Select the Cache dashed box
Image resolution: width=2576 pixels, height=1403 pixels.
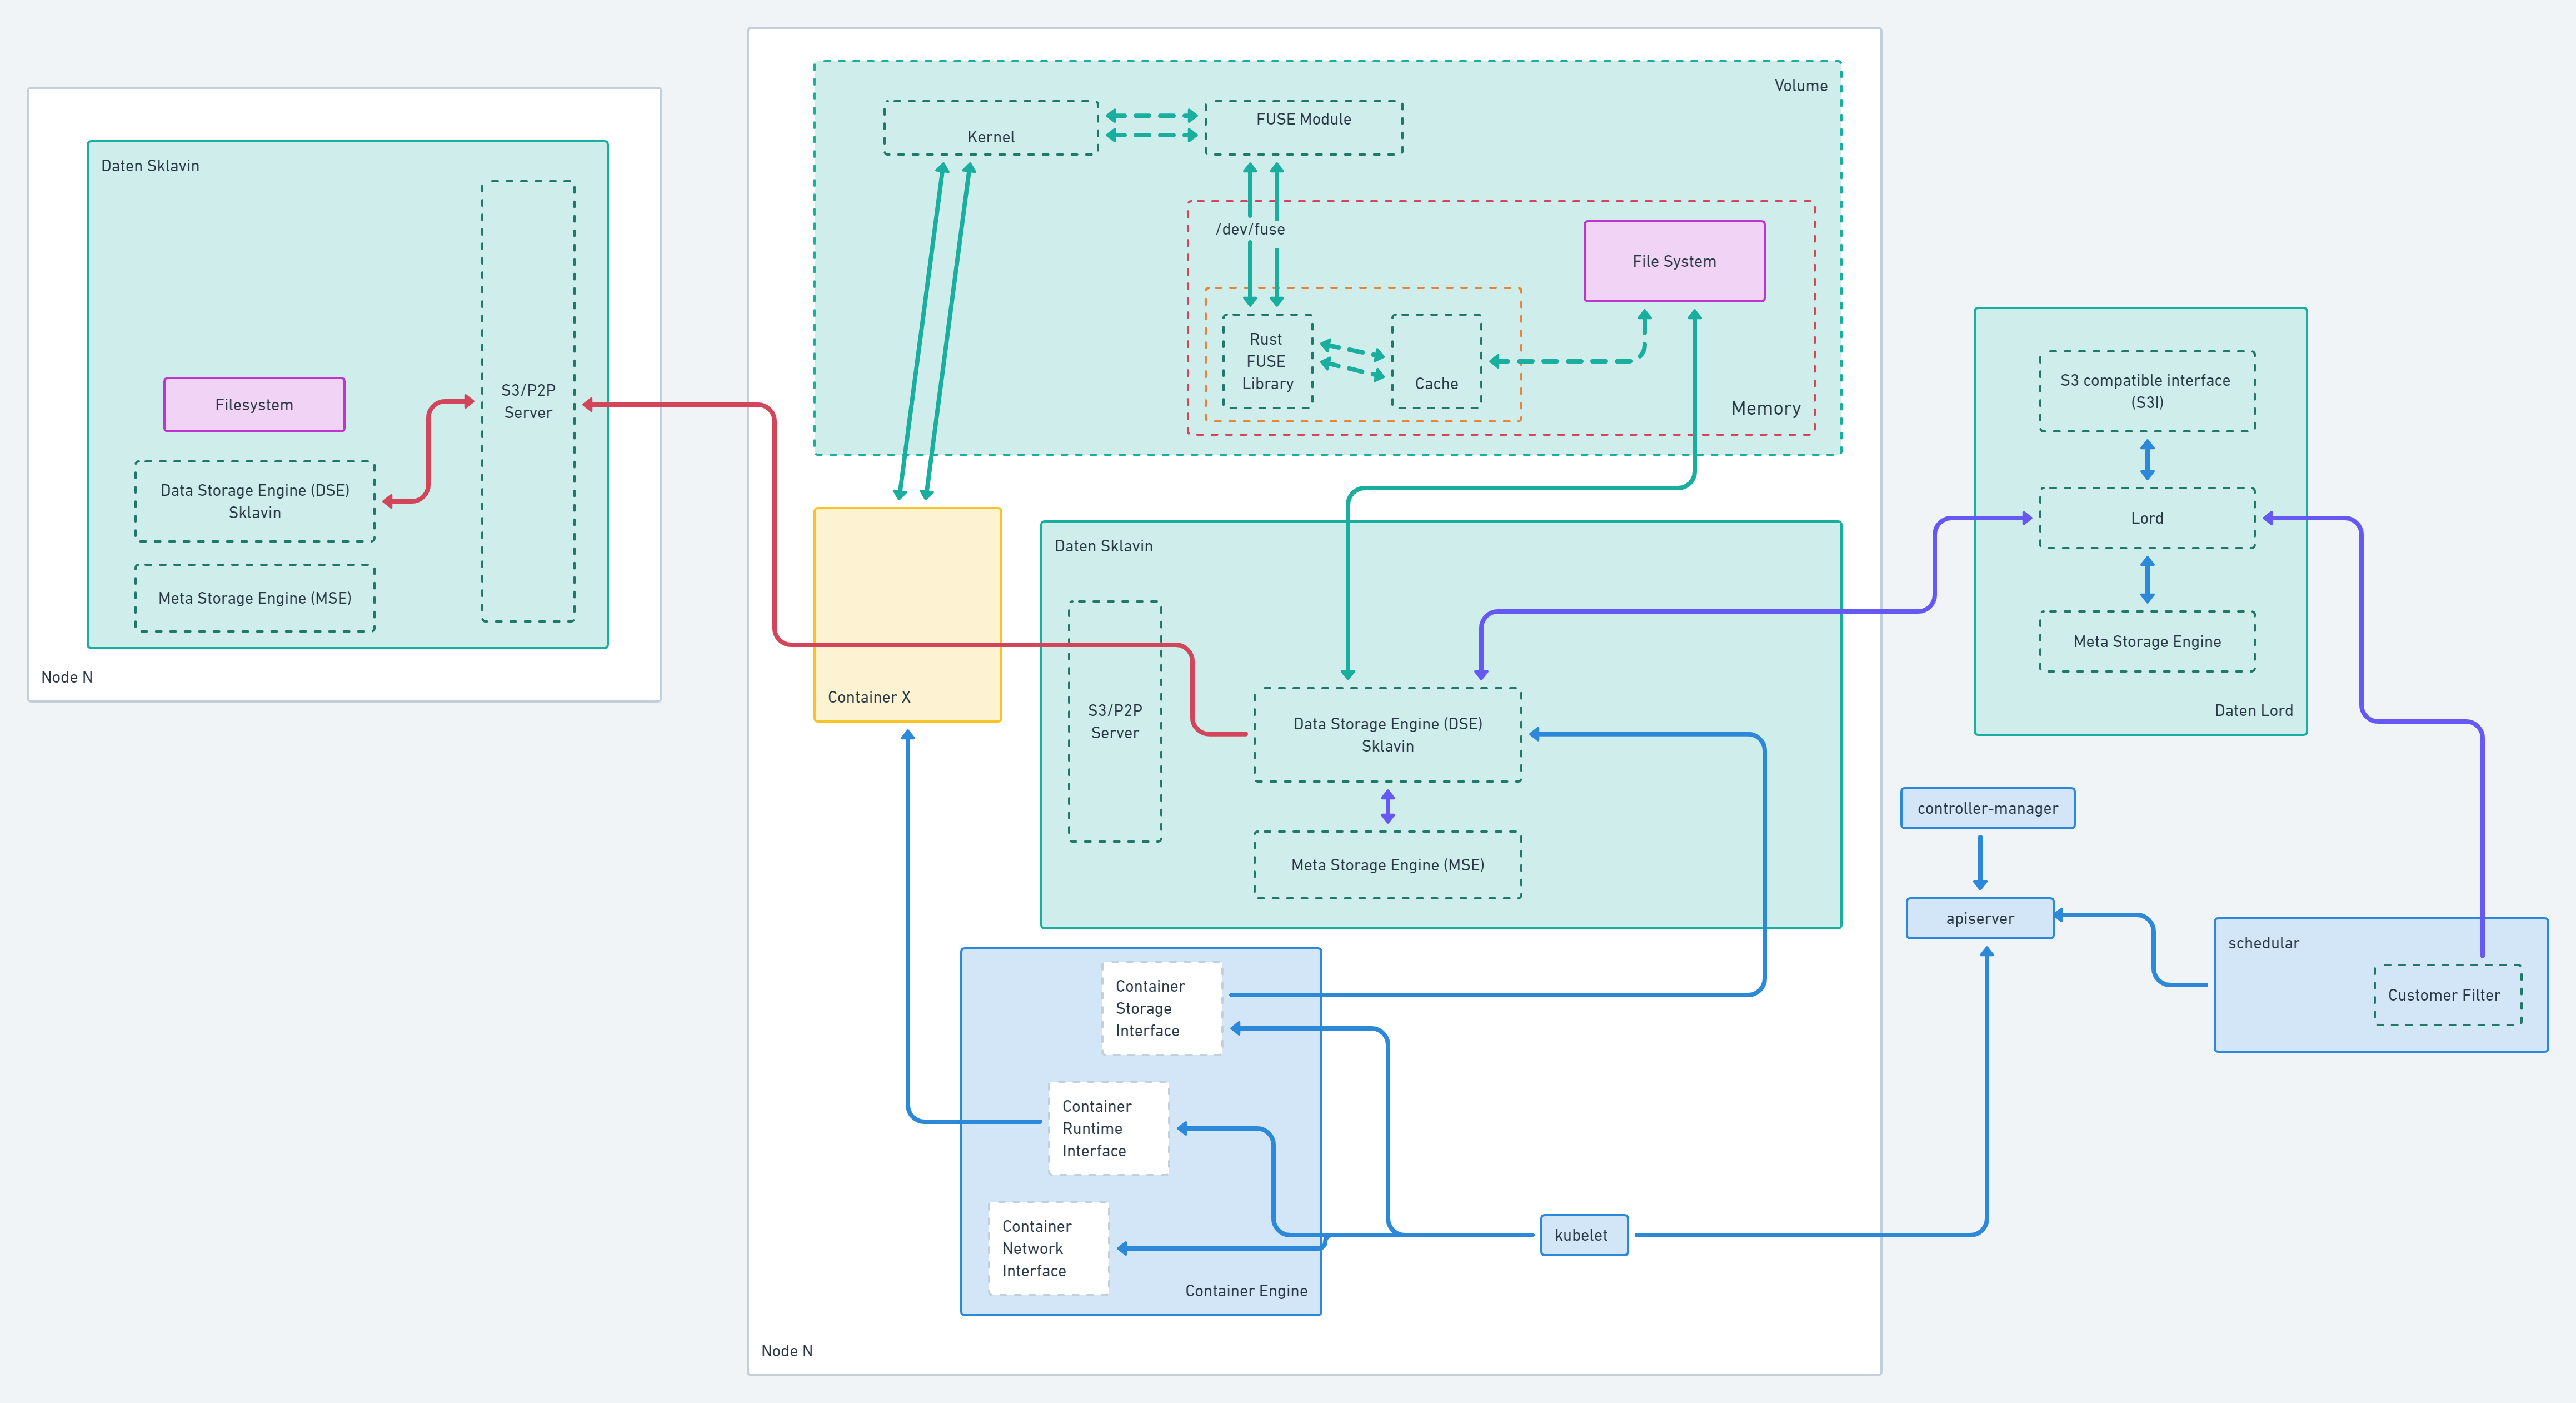(x=1436, y=361)
